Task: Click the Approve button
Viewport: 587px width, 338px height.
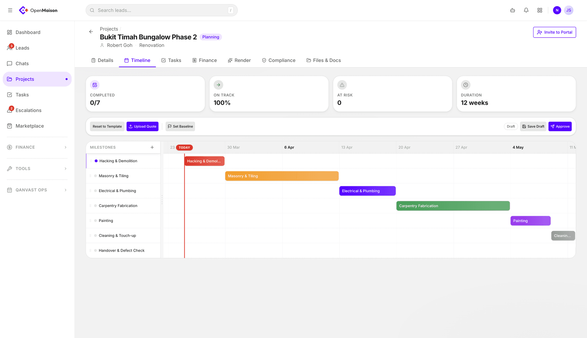Action: pyautogui.click(x=560, y=126)
